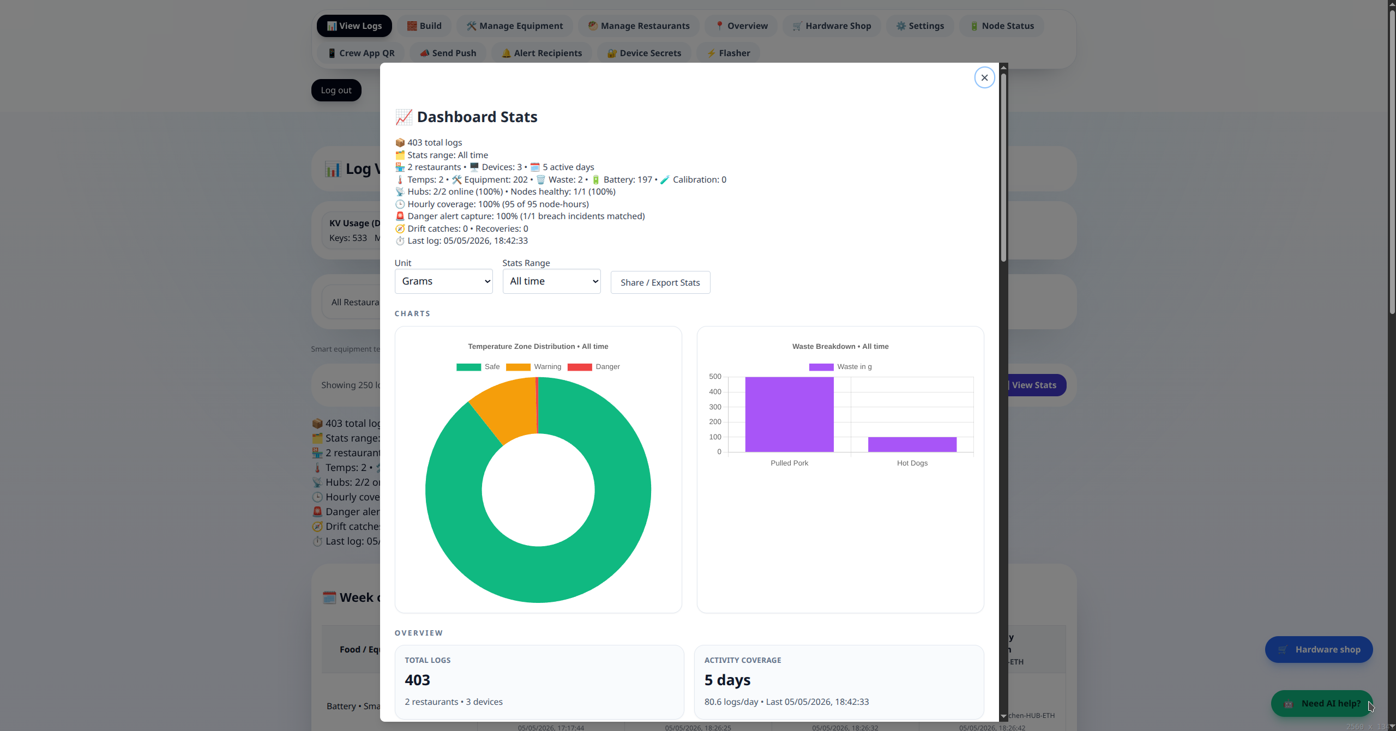Screen dimensions: 1396x731
Task: Open the Alert Recipients tab
Action: tap(541, 53)
